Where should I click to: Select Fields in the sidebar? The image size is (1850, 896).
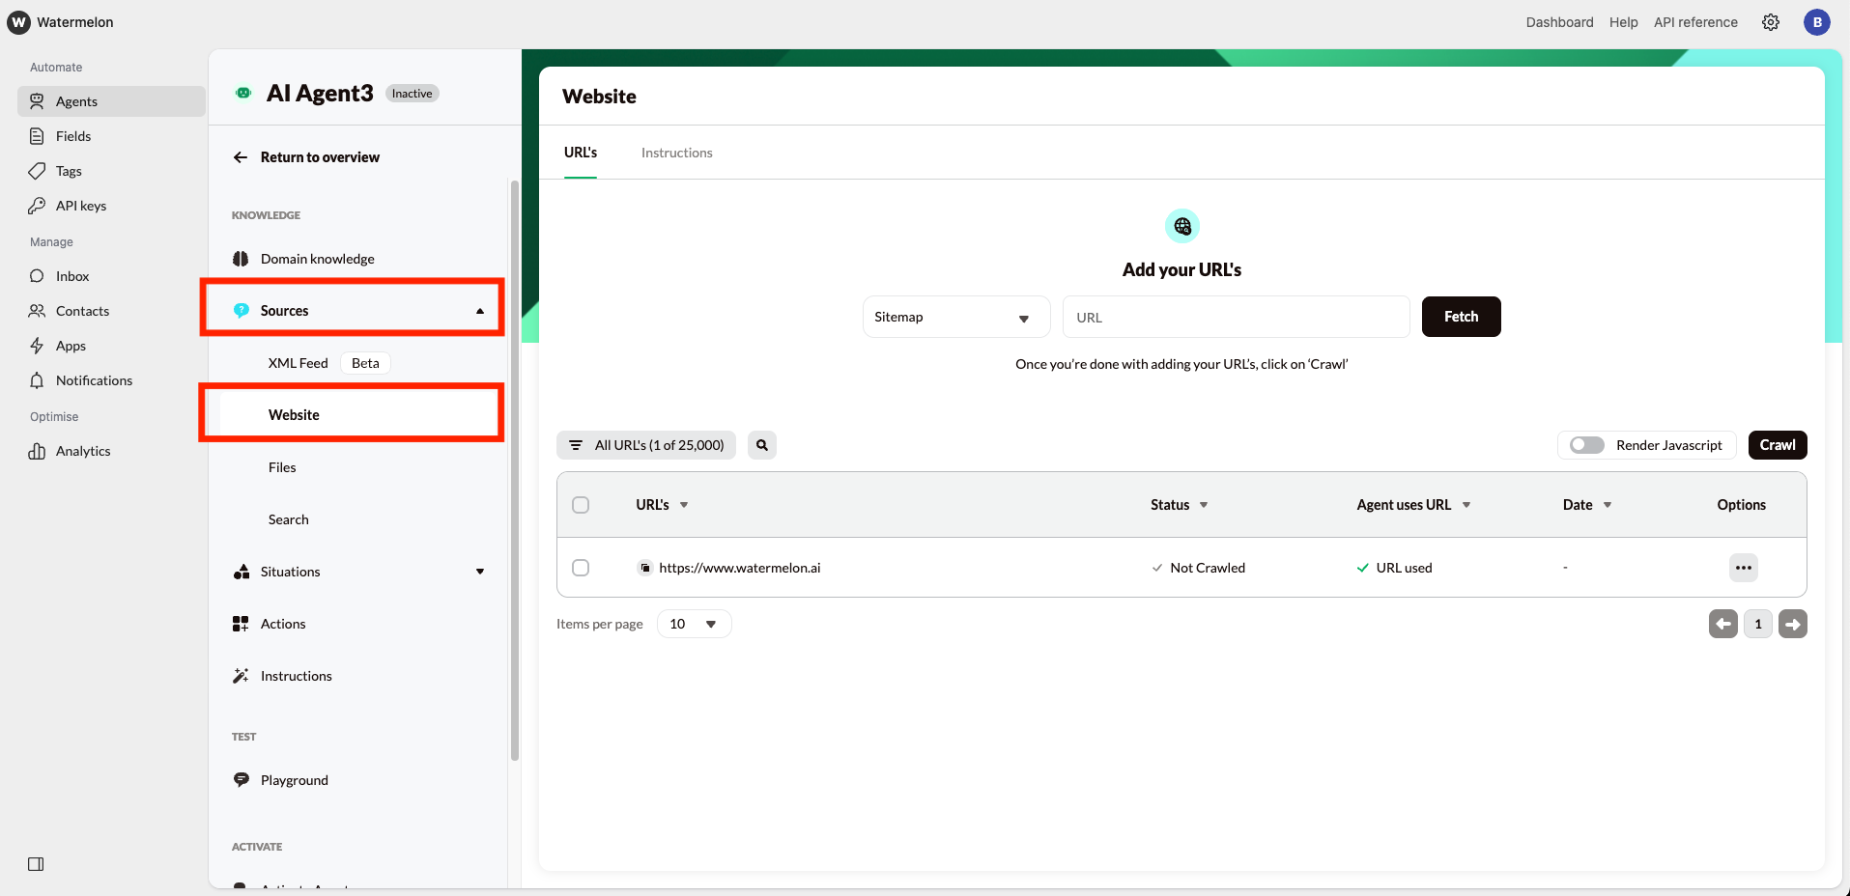click(72, 135)
